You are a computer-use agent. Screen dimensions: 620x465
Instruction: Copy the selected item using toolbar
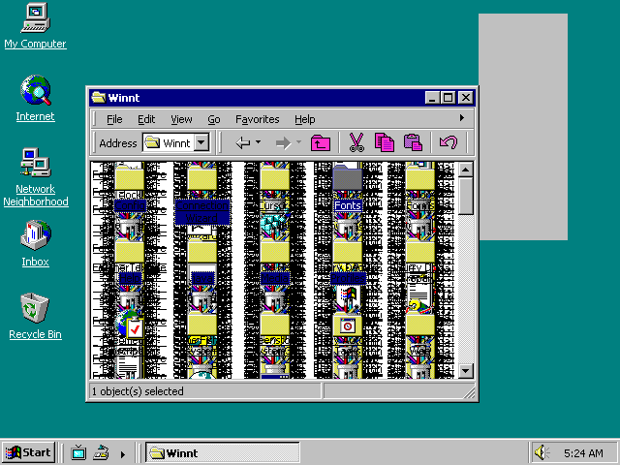coord(385,142)
